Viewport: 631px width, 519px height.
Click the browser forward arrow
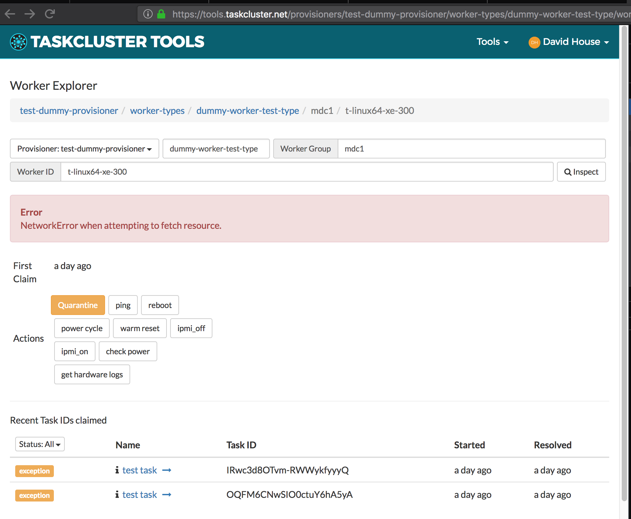coord(30,14)
